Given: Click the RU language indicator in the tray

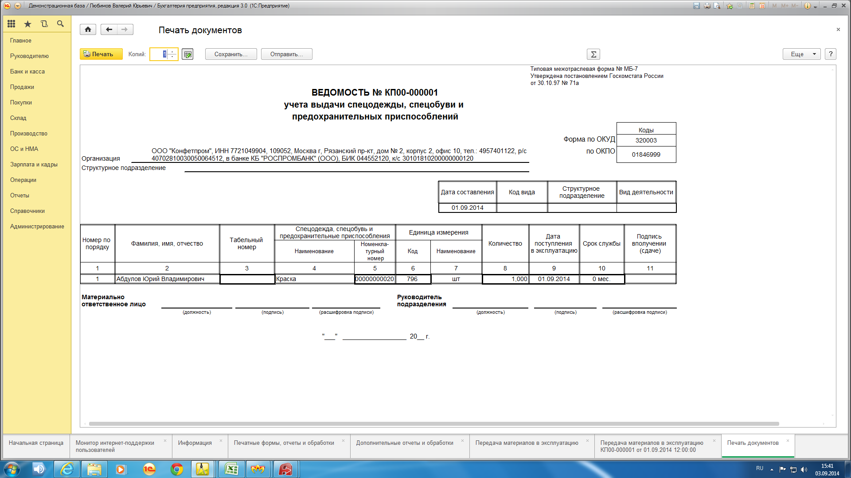Looking at the screenshot, I should (x=760, y=468).
